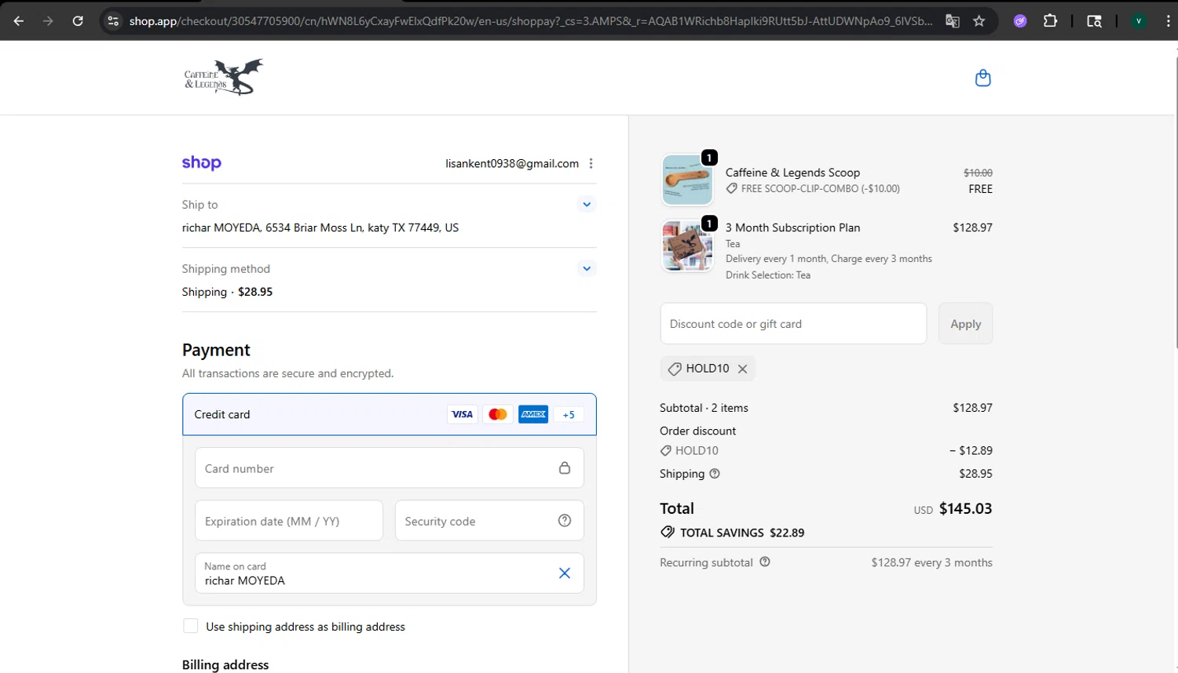
Task: Click the Apply discount button
Action: point(965,323)
